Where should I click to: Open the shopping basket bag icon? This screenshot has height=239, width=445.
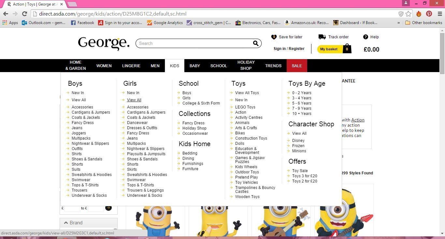click(x=347, y=49)
